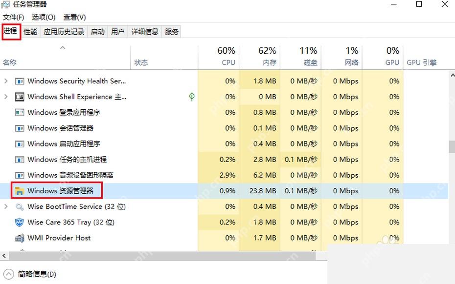This screenshot has height=284, width=455.
Task: Expand the Windows Shell Experience row
Action: (x=6, y=97)
